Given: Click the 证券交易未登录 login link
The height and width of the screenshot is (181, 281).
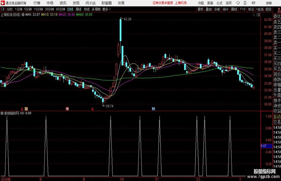Looking at the screenshot, I should (163, 3).
